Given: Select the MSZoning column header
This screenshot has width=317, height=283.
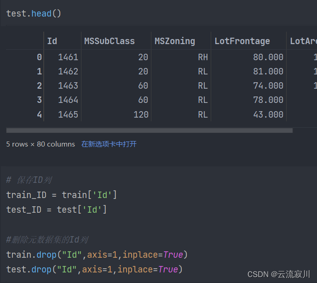Looking at the screenshot, I should click(175, 41).
